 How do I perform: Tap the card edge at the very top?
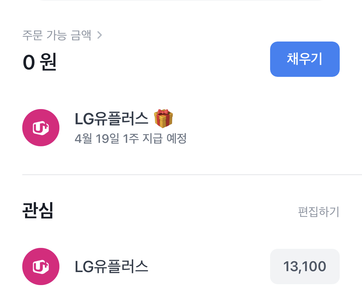point(181,1)
